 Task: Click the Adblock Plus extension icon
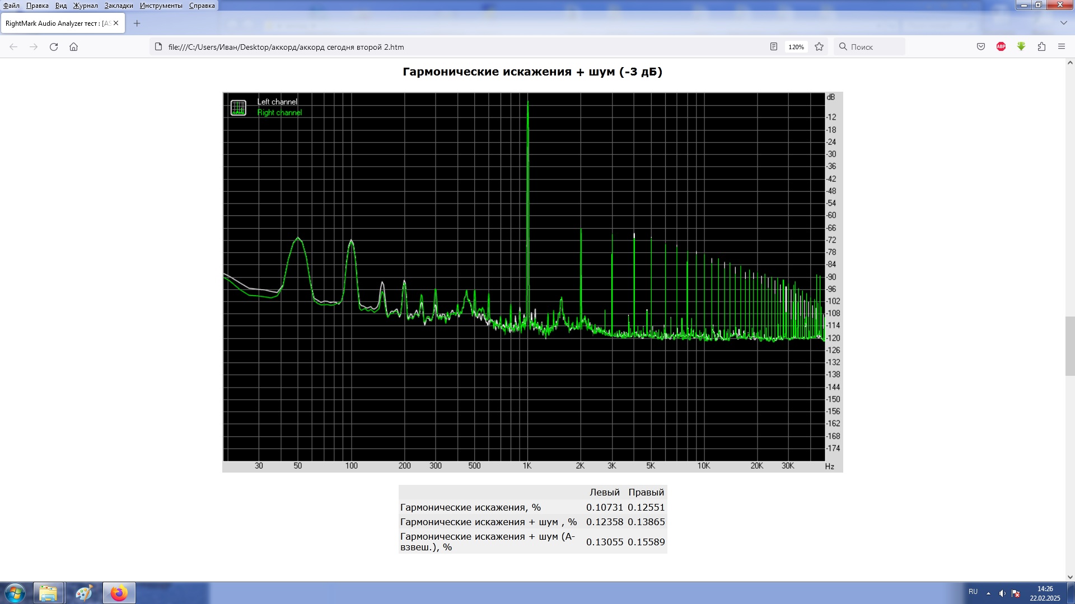[1001, 47]
